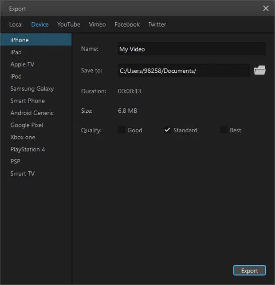Choose iPod device
The height and width of the screenshot is (285, 275).
pos(36,76)
